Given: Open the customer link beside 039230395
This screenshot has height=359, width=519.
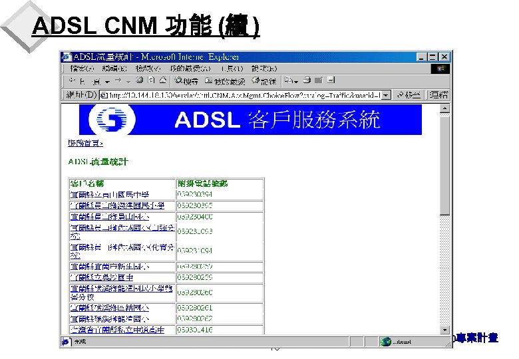Looking at the screenshot, I should click(117, 205).
